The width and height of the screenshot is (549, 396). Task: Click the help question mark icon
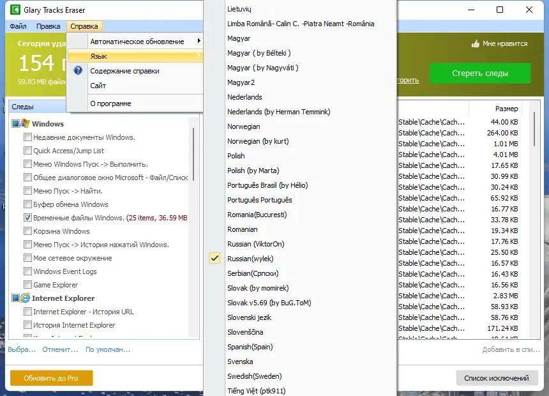(x=78, y=70)
